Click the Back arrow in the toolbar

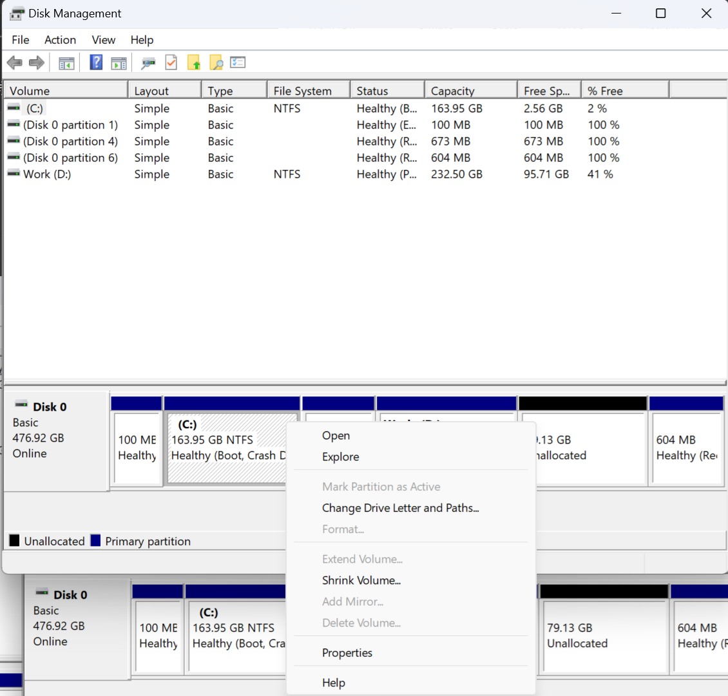tap(15, 62)
